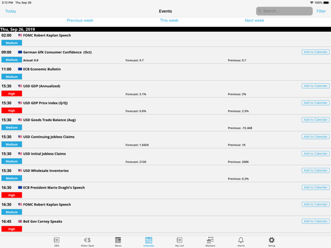Add USD Continuing Jobless Claims to calendar
The width and height of the screenshot is (331, 248).
tap(315, 137)
